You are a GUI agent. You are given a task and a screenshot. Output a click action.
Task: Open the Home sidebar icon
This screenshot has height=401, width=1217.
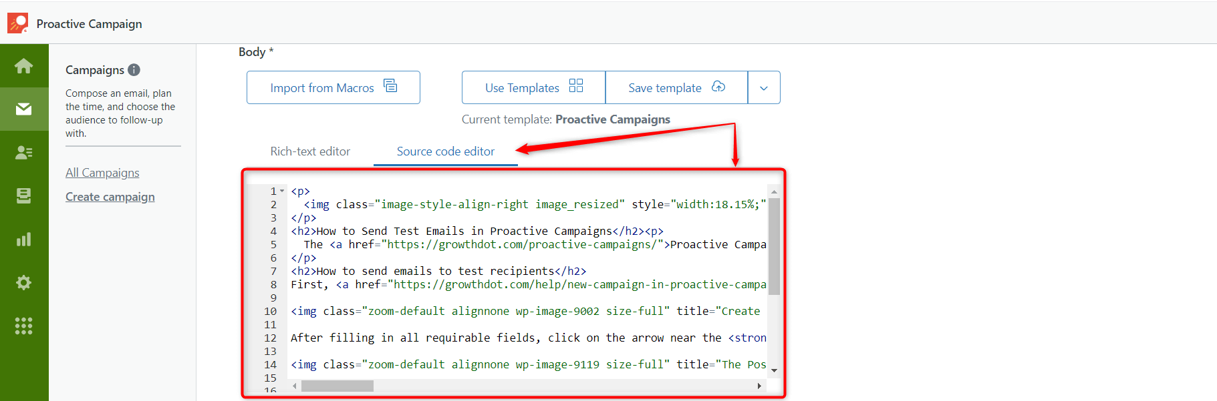point(24,66)
